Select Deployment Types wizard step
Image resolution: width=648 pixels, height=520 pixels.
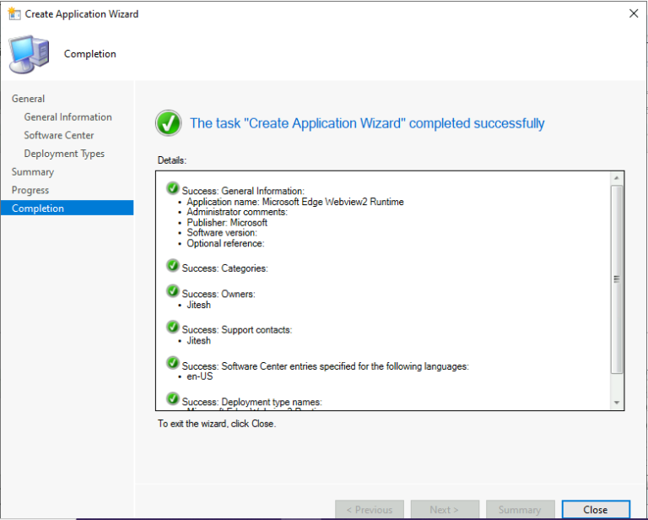tap(64, 154)
